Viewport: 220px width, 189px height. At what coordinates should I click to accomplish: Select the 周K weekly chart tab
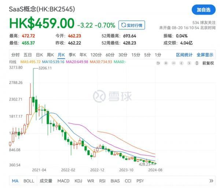(50, 55)
